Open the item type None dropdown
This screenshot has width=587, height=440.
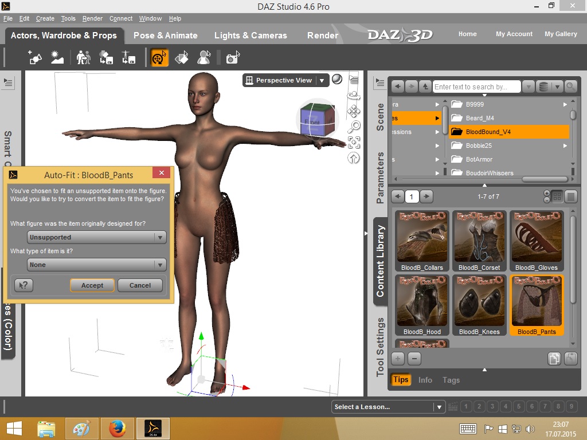(96, 265)
